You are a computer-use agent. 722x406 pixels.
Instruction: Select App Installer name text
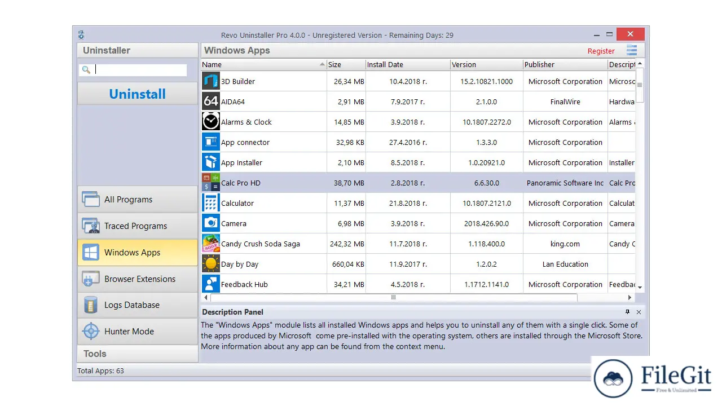click(x=242, y=162)
